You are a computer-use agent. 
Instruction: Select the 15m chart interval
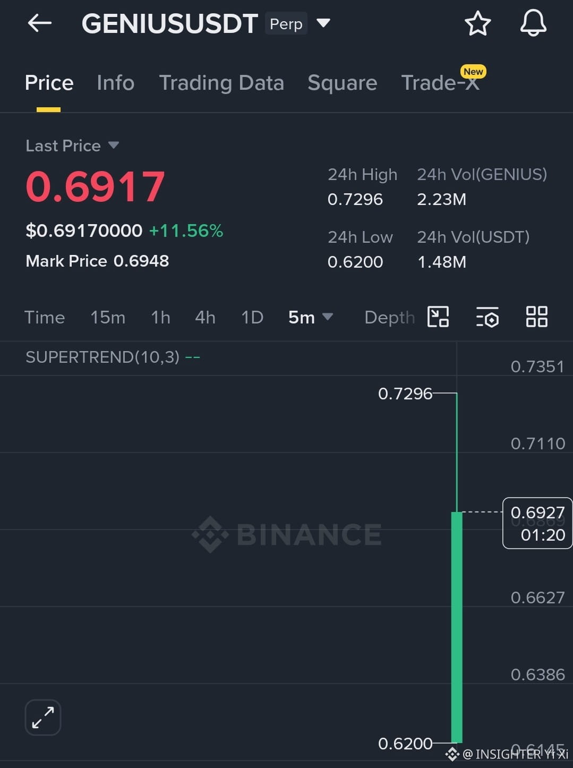click(108, 317)
